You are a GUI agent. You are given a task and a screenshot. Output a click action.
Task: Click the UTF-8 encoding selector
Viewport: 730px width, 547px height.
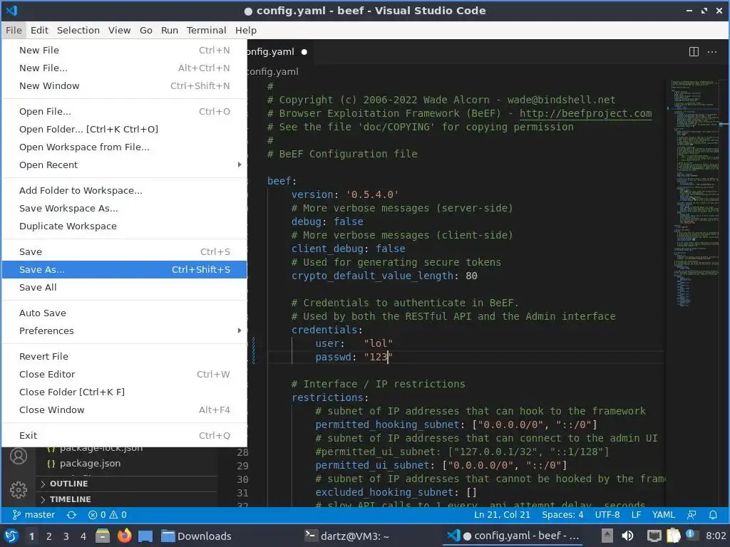coord(607,515)
